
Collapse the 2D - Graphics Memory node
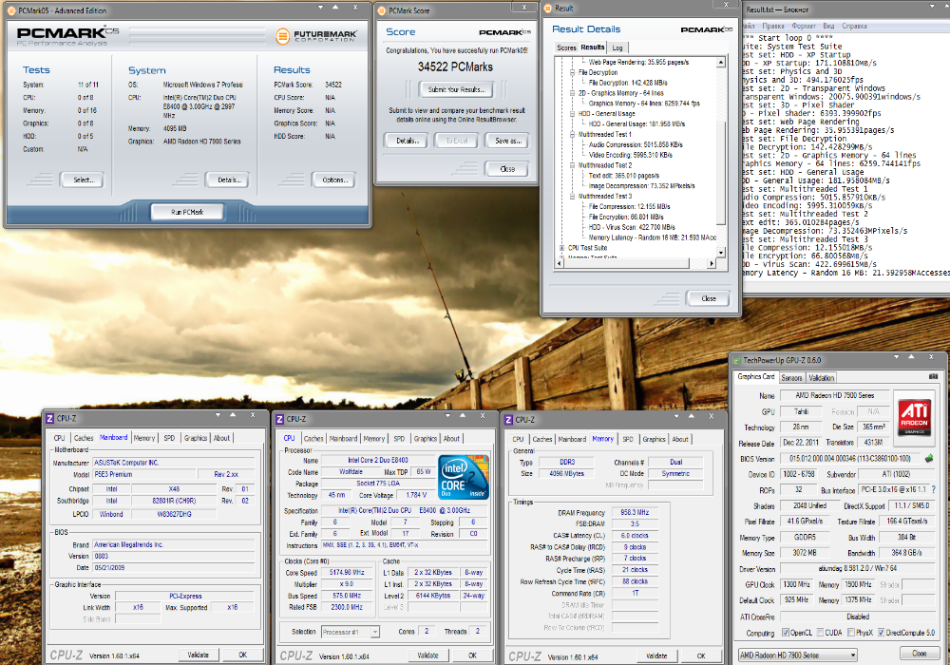pos(572,93)
